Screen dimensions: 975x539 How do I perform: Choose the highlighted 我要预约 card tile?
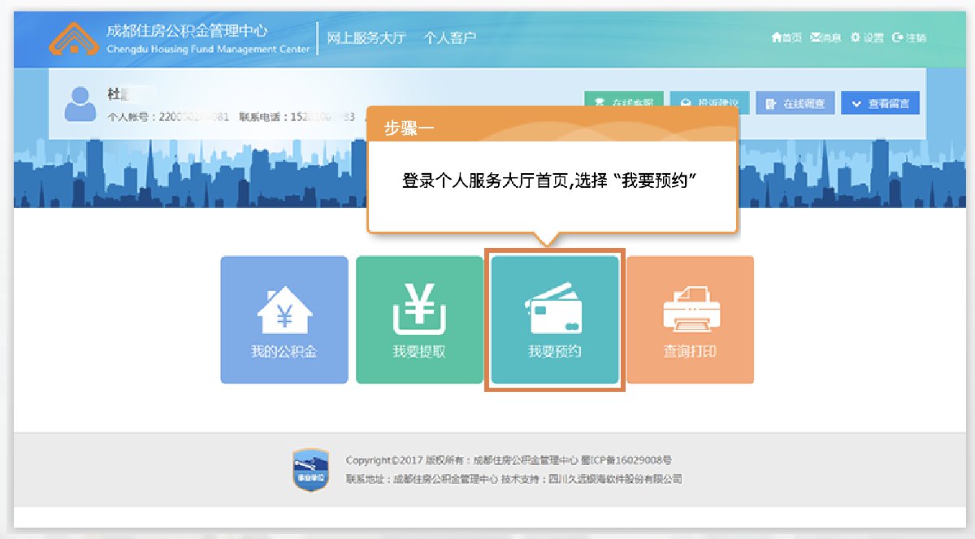[x=555, y=319]
